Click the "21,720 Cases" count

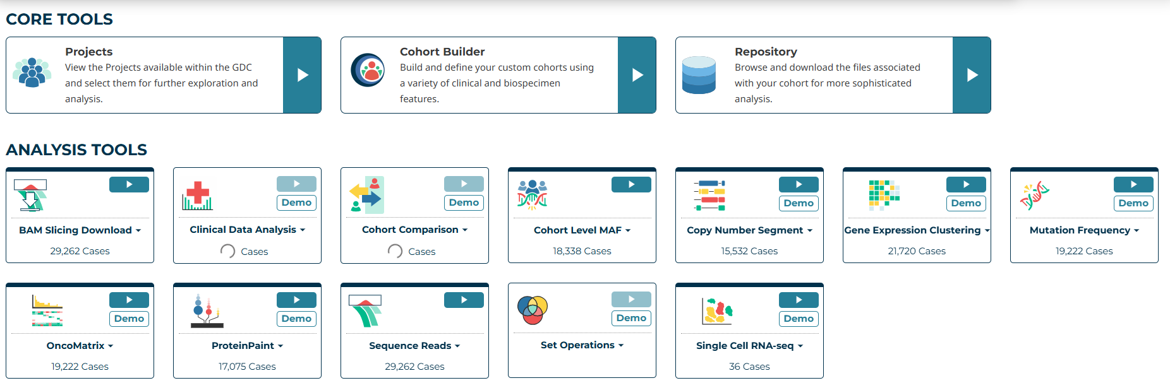(x=917, y=251)
